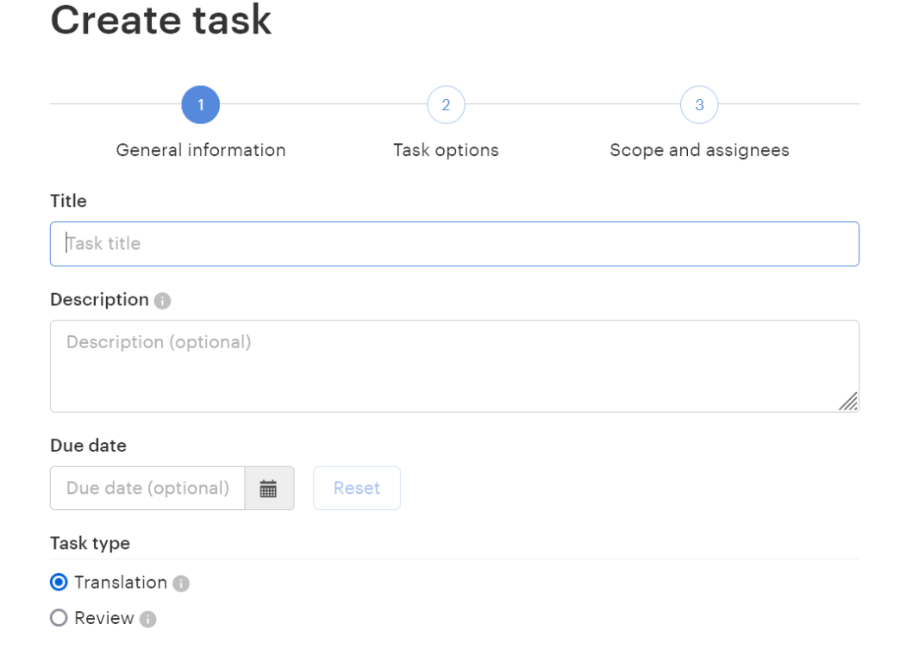Open the due date calendar picker

pos(269,489)
